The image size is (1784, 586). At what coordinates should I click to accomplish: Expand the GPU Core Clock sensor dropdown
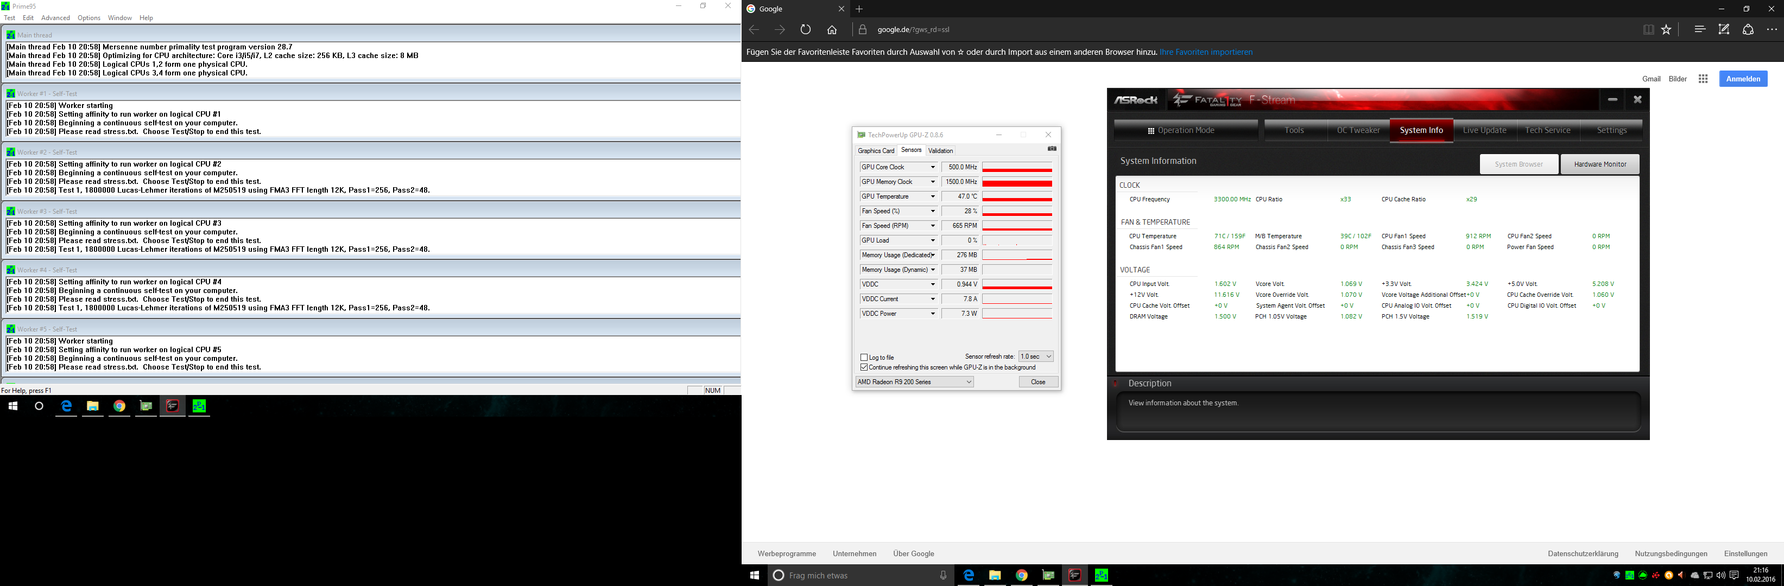(932, 168)
